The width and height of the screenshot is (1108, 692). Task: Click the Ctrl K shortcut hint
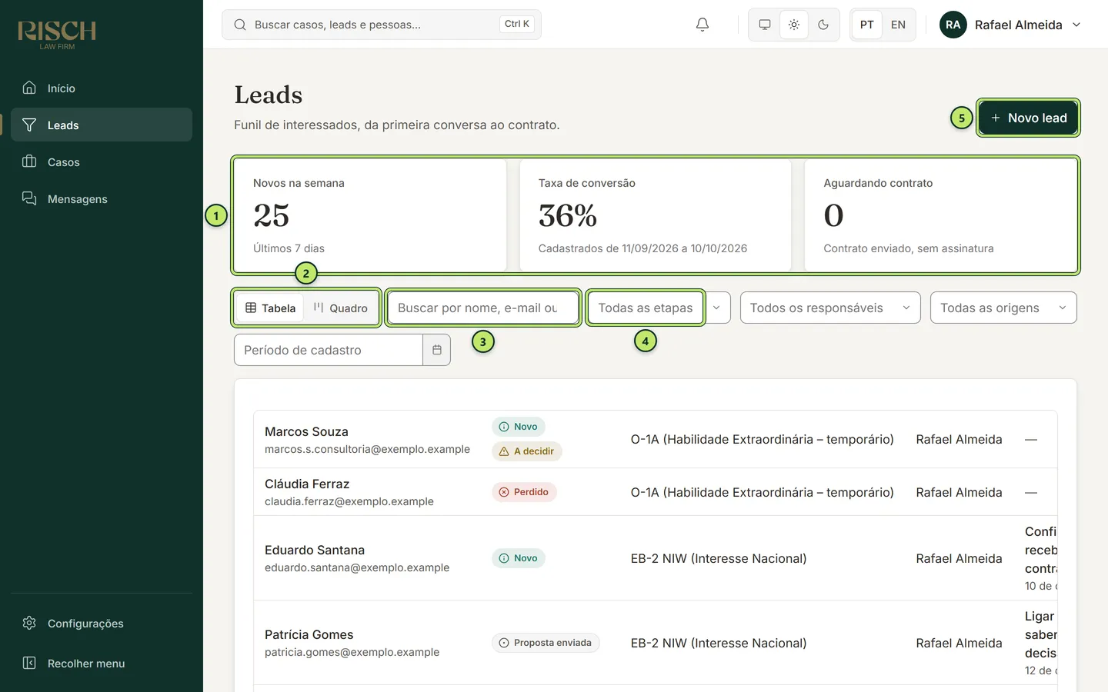(x=517, y=25)
